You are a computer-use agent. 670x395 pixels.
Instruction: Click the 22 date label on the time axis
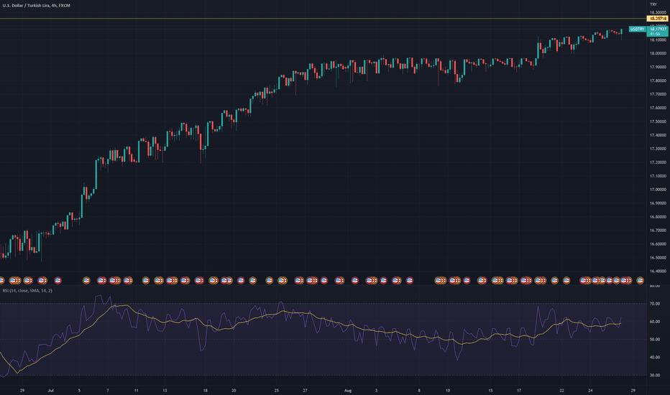(x=562, y=391)
